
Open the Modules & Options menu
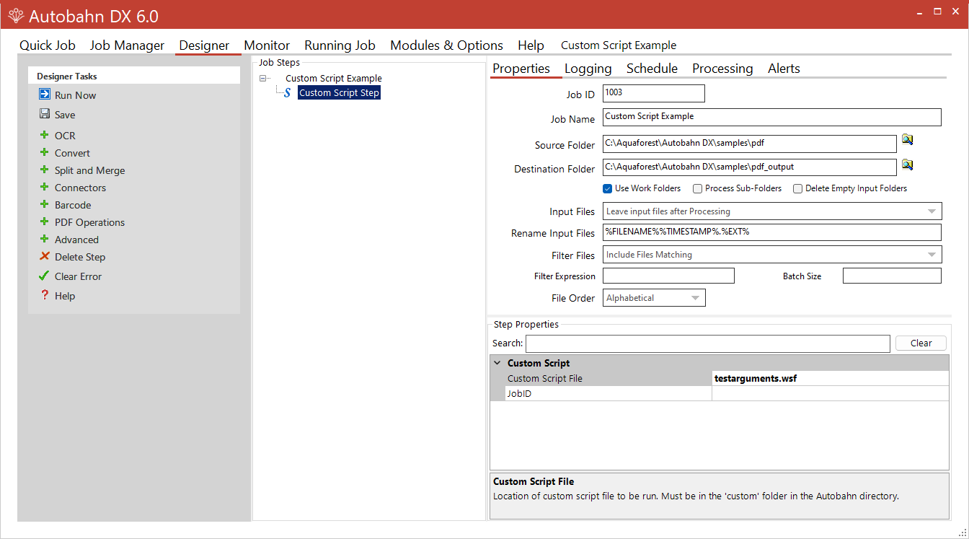coord(446,45)
